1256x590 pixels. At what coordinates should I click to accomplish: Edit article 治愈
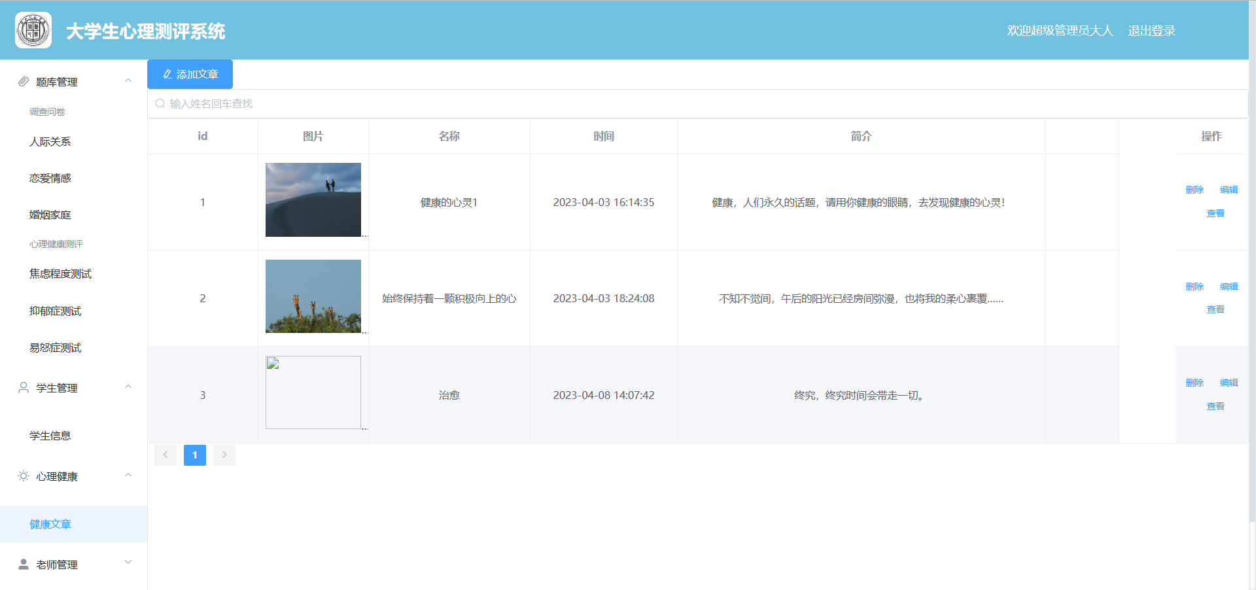coord(1229,383)
